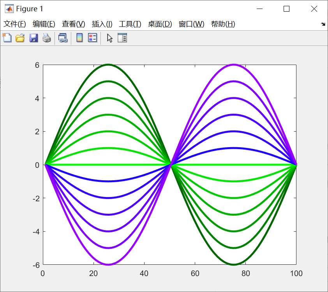This screenshot has height=292, width=328.
Task: Click the x-axis tick label 80
Action: point(245,273)
